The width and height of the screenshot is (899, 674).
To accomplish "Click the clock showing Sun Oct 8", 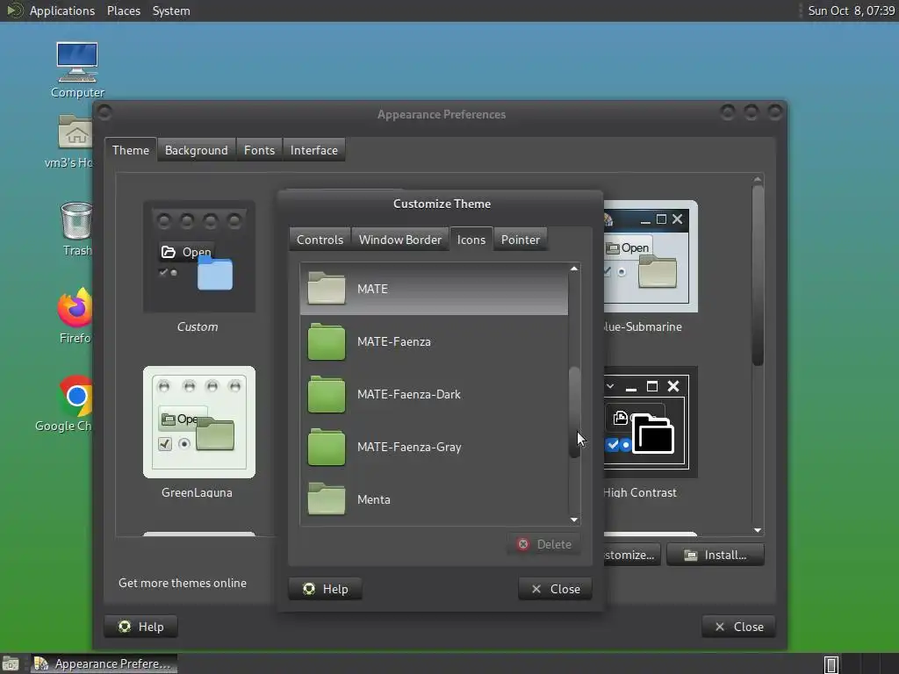I will (851, 11).
